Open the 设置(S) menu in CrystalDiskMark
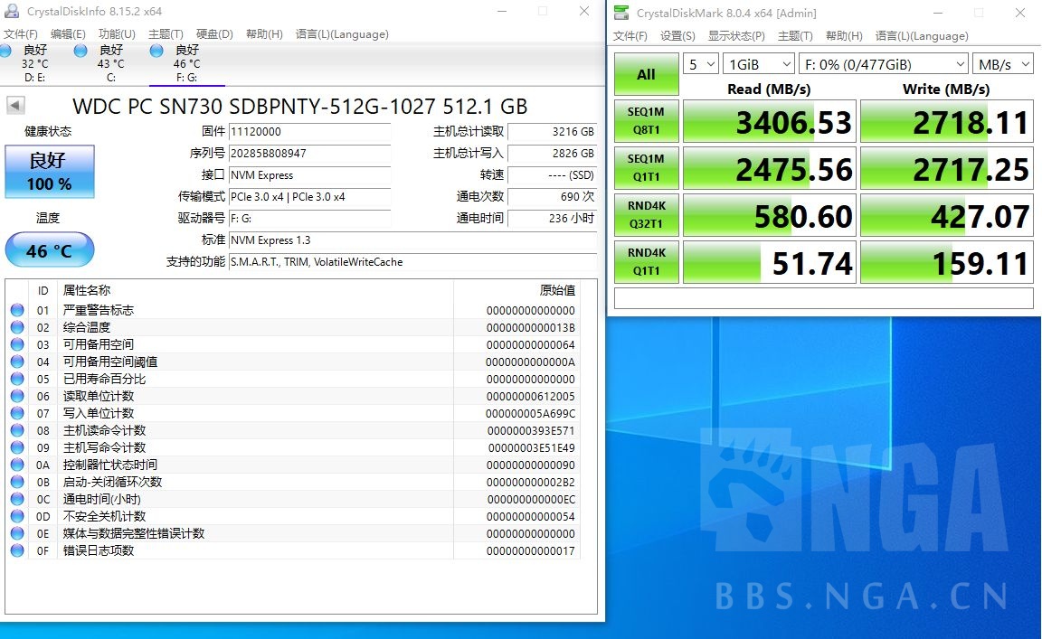Viewport: 1042px width, 639px height. tap(677, 36)
